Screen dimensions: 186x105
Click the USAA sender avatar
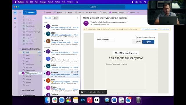click(48, 59)
